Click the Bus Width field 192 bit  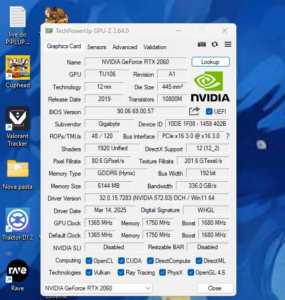tap(207, 173)
